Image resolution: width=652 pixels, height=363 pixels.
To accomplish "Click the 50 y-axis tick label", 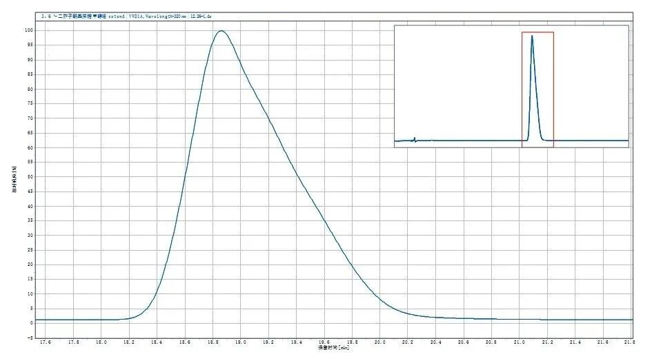I will click(x=30, y=177).
